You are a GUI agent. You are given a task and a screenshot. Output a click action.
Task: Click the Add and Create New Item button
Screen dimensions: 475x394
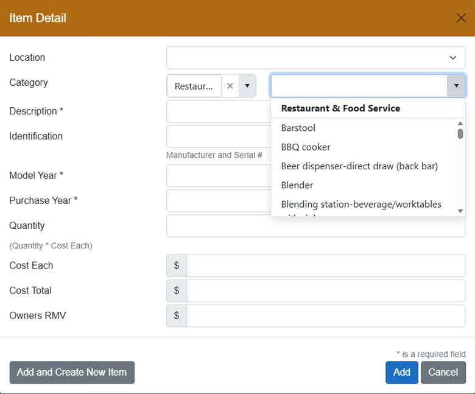coord(72,372)
